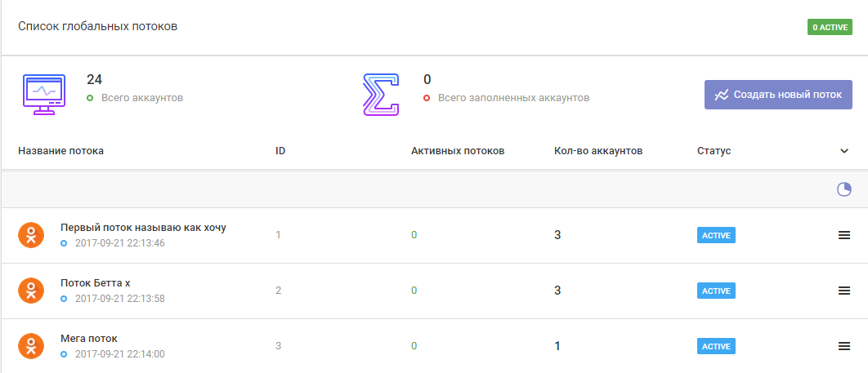Open the Мега поток stream name

coord(89,339)
